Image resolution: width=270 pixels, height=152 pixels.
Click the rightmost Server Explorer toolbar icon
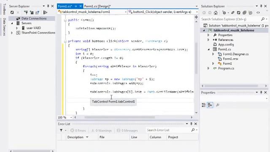(x=45, y=12)
